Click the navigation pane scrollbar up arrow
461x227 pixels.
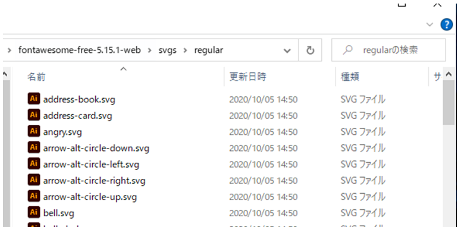(x=5, y=74)
